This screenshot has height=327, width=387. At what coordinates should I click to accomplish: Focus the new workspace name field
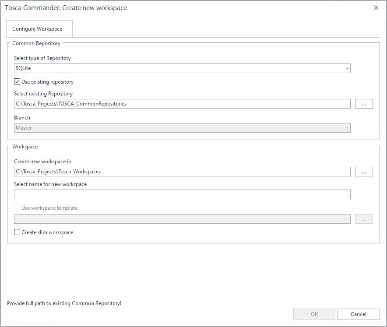pyautogui.click(x=182, y=194)
